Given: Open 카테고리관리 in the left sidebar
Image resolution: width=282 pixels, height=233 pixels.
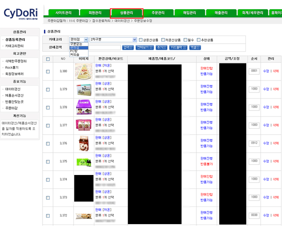Looking at the screenshot, I should click(15, 46).
